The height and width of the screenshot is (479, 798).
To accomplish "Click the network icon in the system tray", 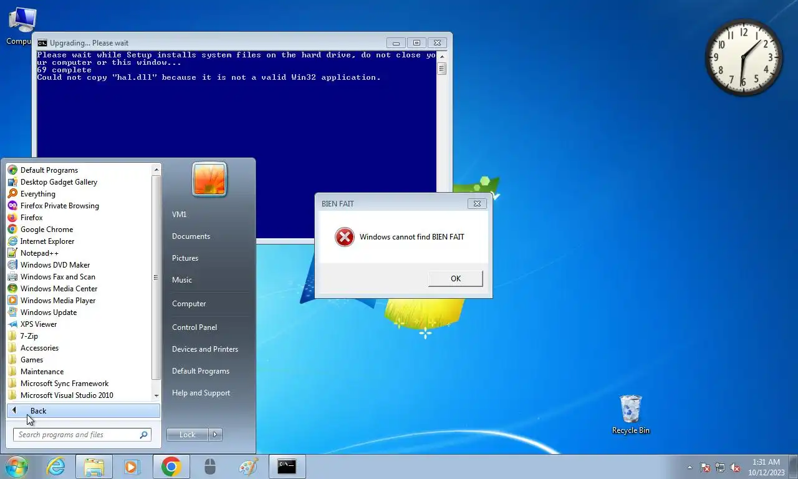I will coord(720,467).
